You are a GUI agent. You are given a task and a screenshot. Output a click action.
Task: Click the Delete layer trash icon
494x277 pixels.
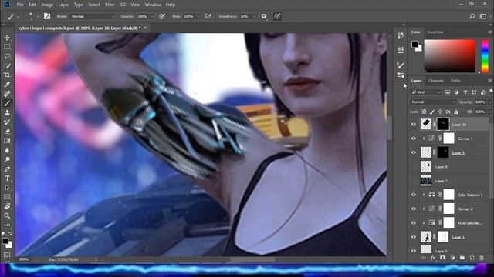pos(482,258)
